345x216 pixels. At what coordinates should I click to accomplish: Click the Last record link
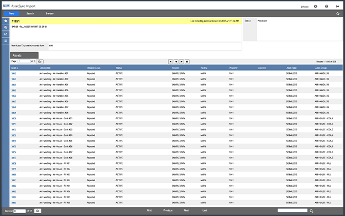[x=205, y=210]
